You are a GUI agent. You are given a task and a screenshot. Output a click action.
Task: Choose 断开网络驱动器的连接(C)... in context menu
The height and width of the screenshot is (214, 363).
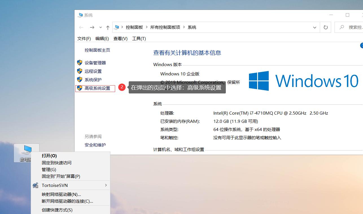click(67, 201)
